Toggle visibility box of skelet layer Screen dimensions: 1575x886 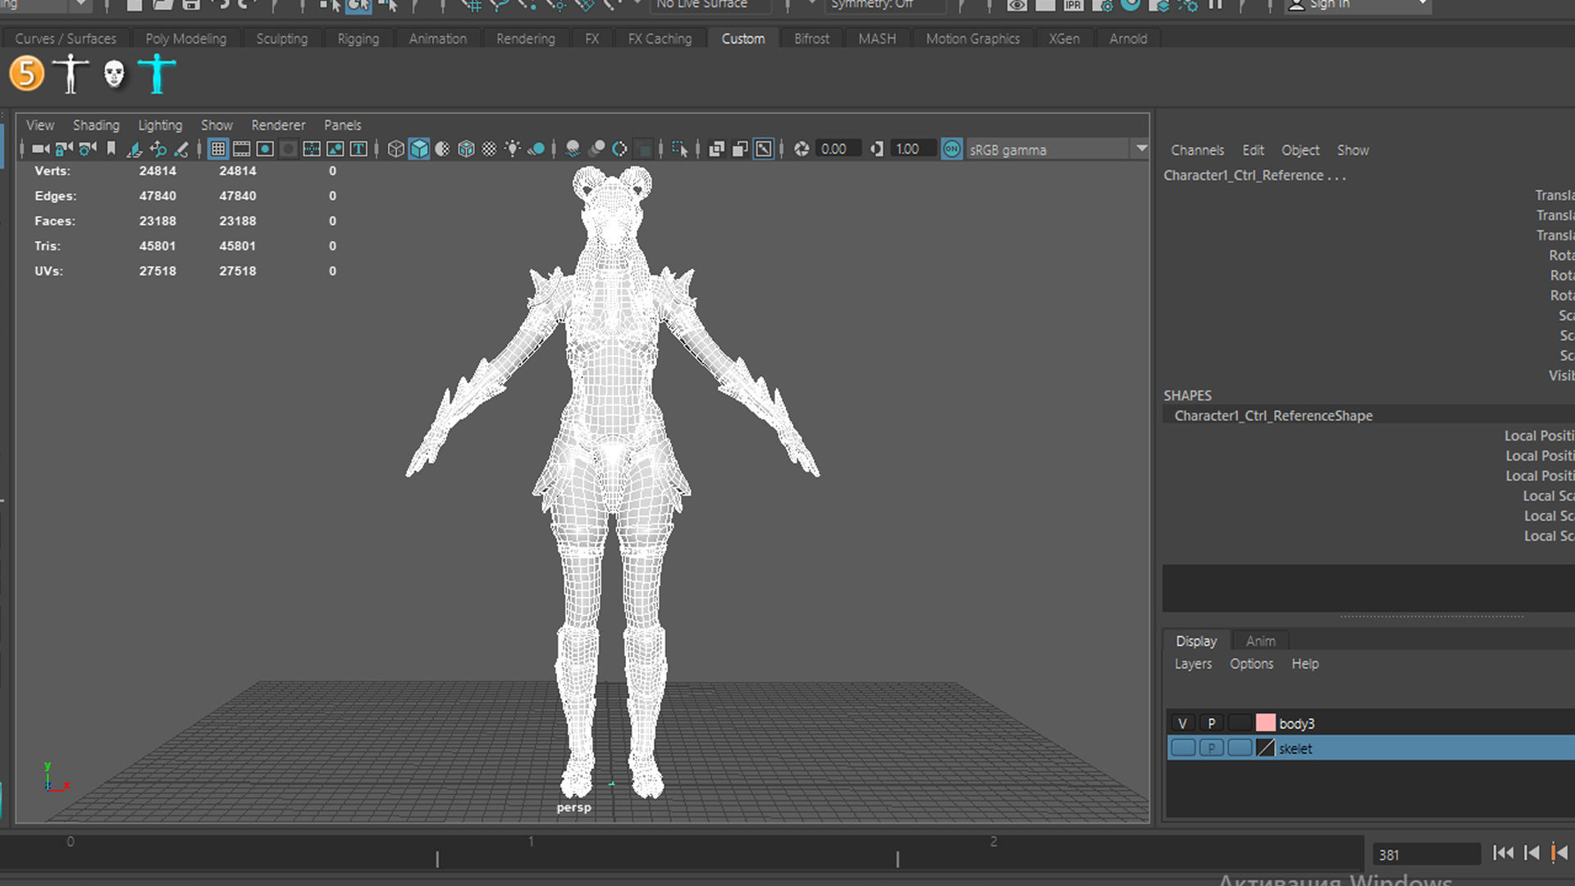click(1182, 747)
